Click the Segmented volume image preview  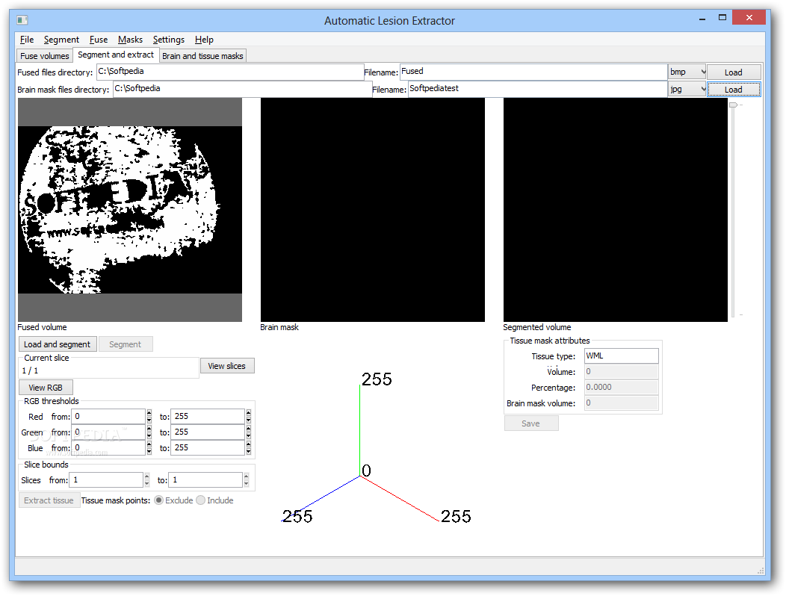(615, 210)
